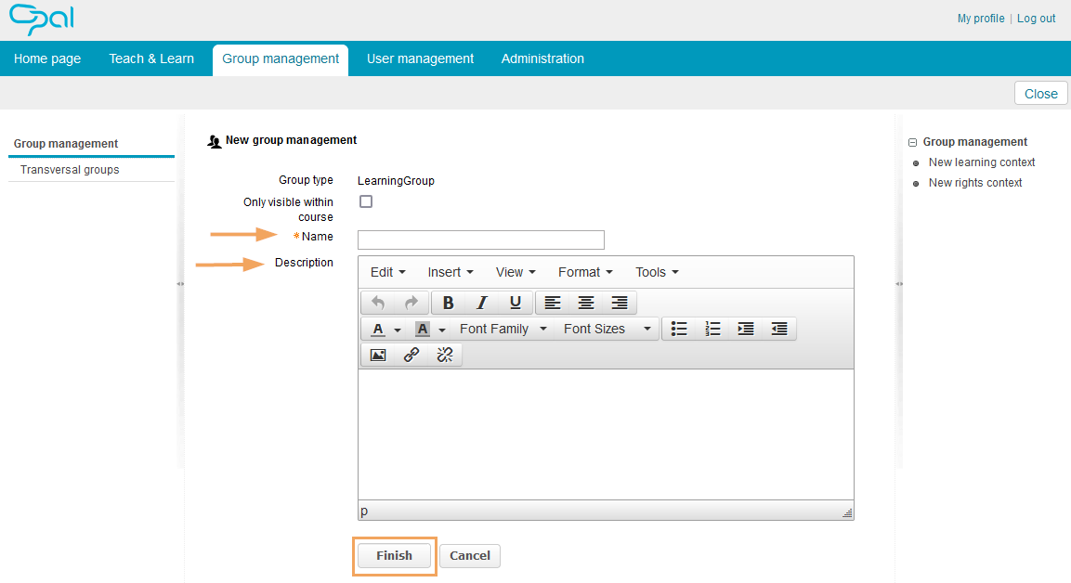Insert a bullet list

pyautogui.click(x=679, y=329)
